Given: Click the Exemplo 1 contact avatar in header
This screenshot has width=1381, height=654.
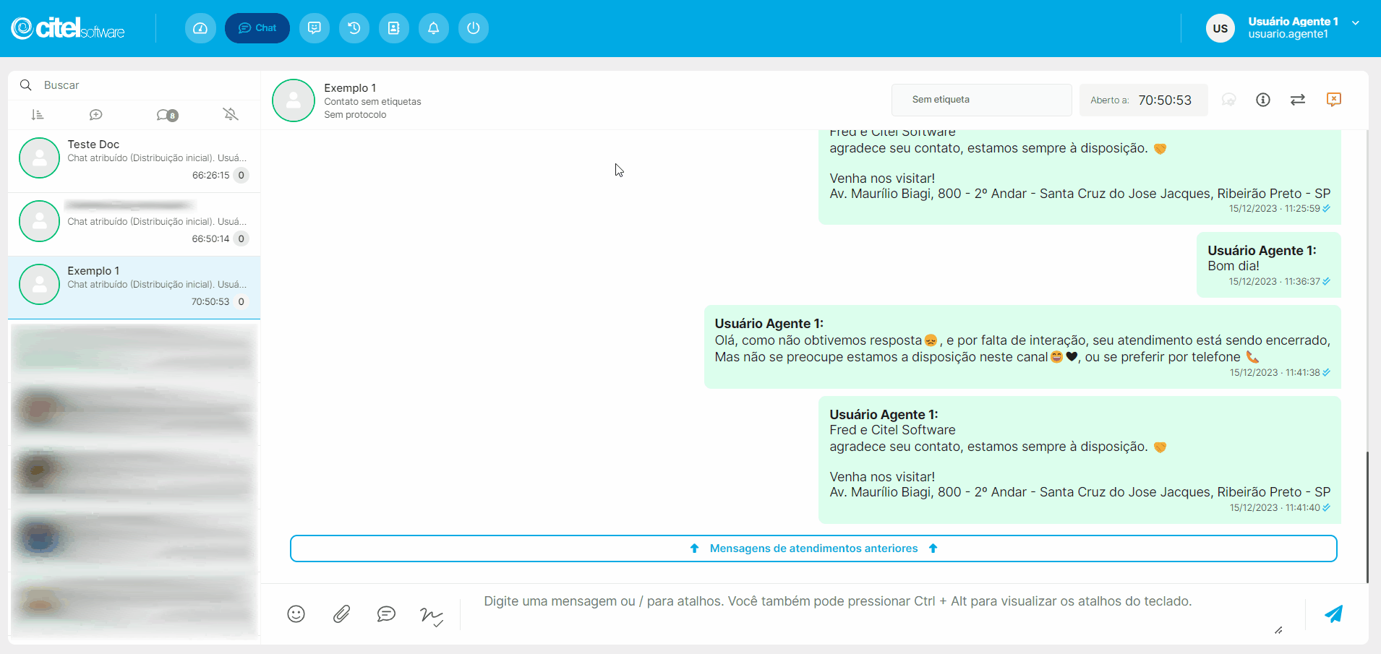Looking at the screenshot, I should tap(294, 100).
